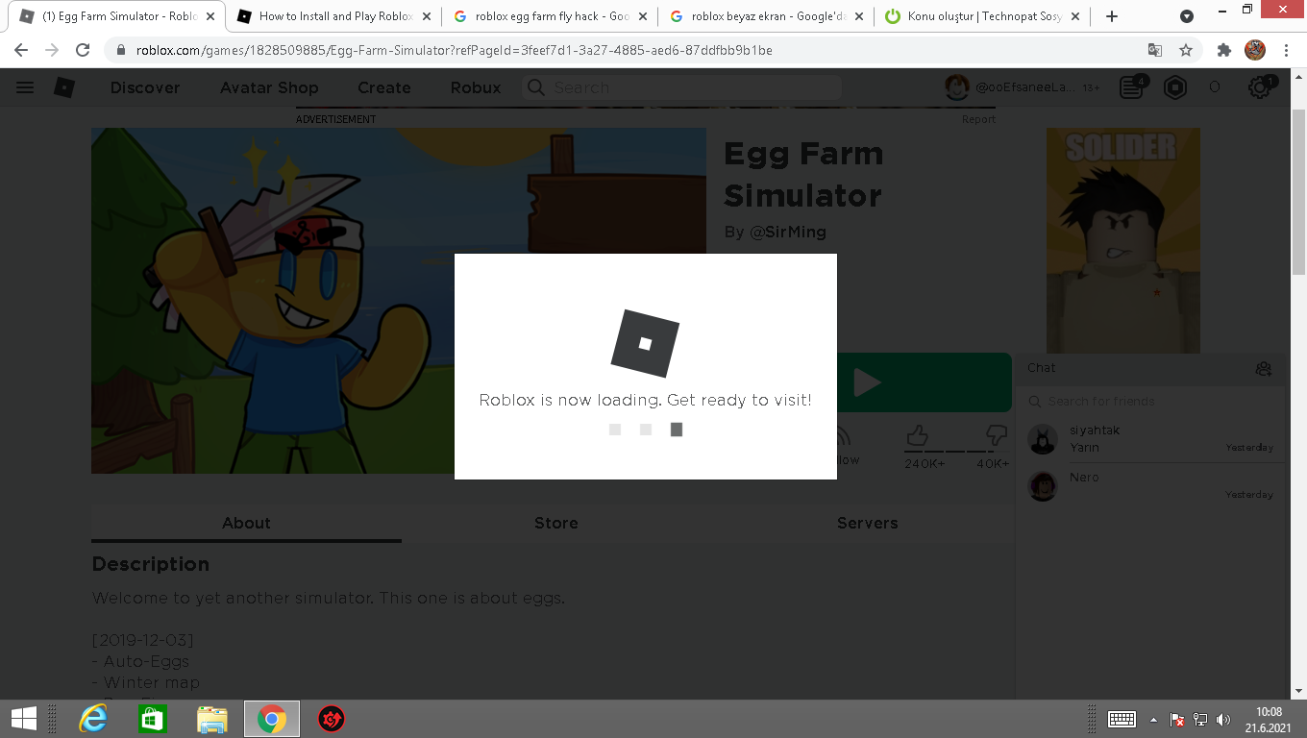
Task: Go to Avatar Shop
Action: click(269, 87)
